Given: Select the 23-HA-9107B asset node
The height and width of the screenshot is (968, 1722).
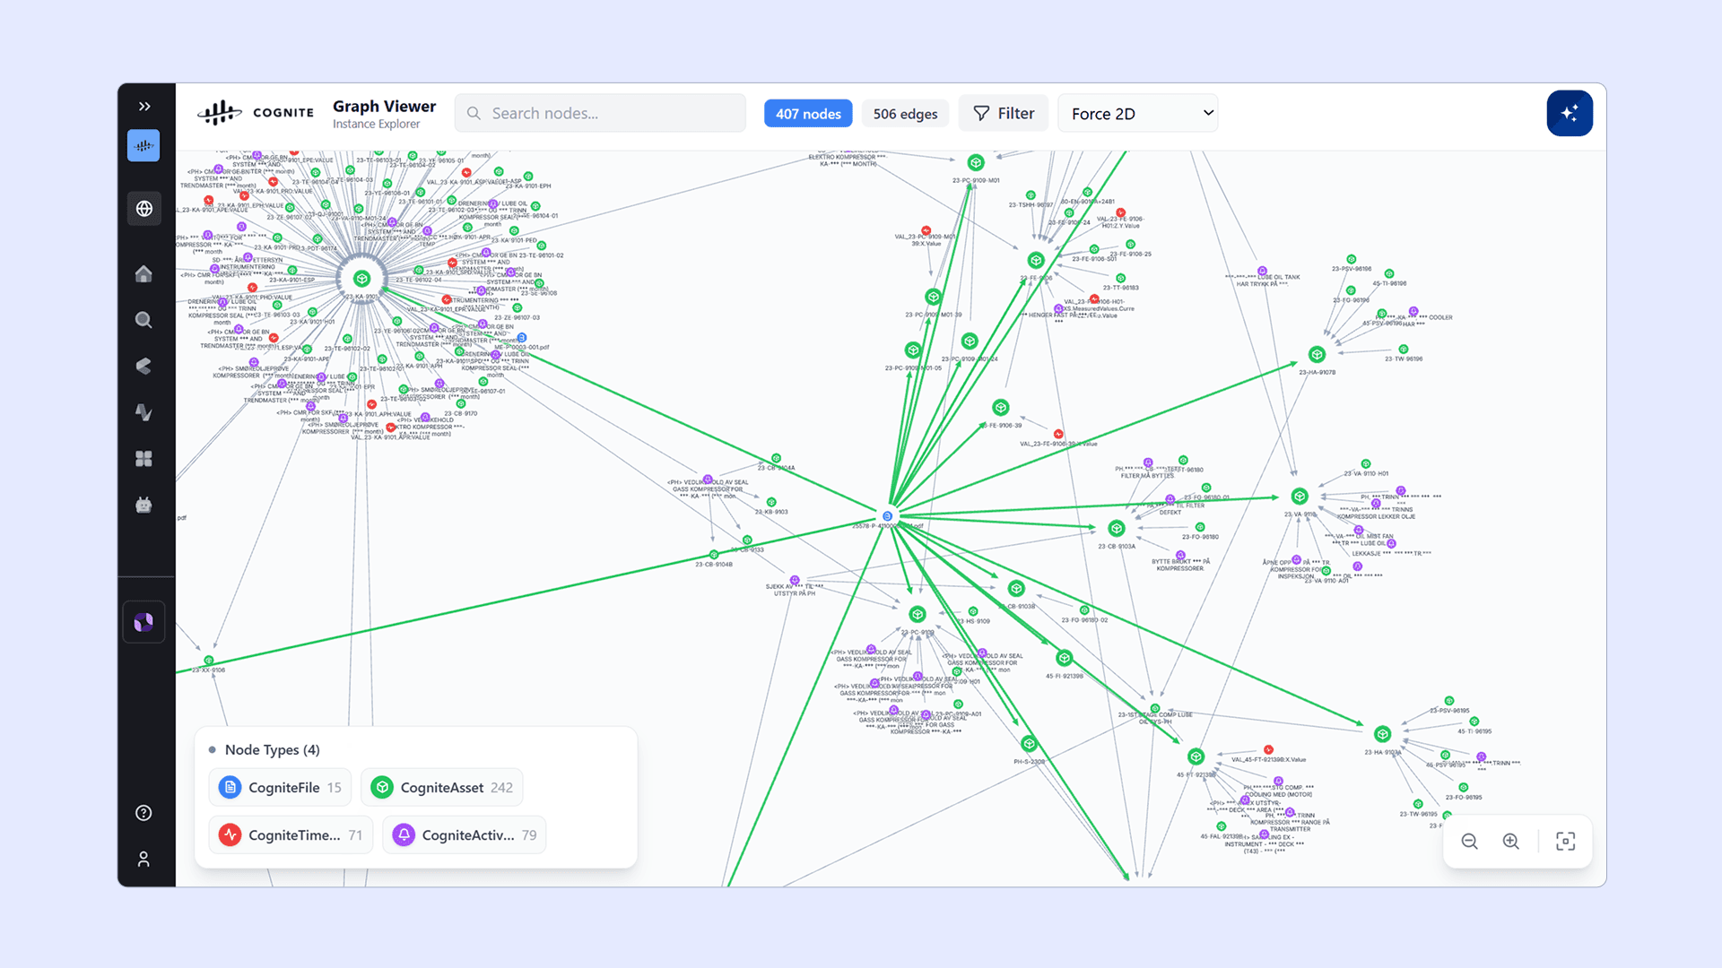Looking at the screenshot, I should click(1317, 355).
